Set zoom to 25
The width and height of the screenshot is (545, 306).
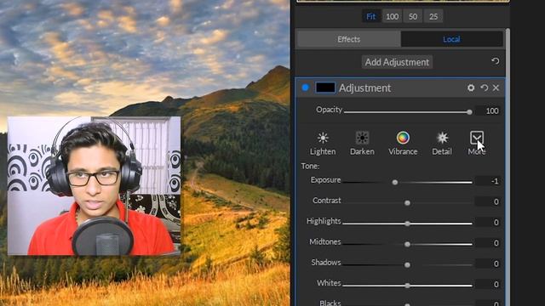pos(433,16)
